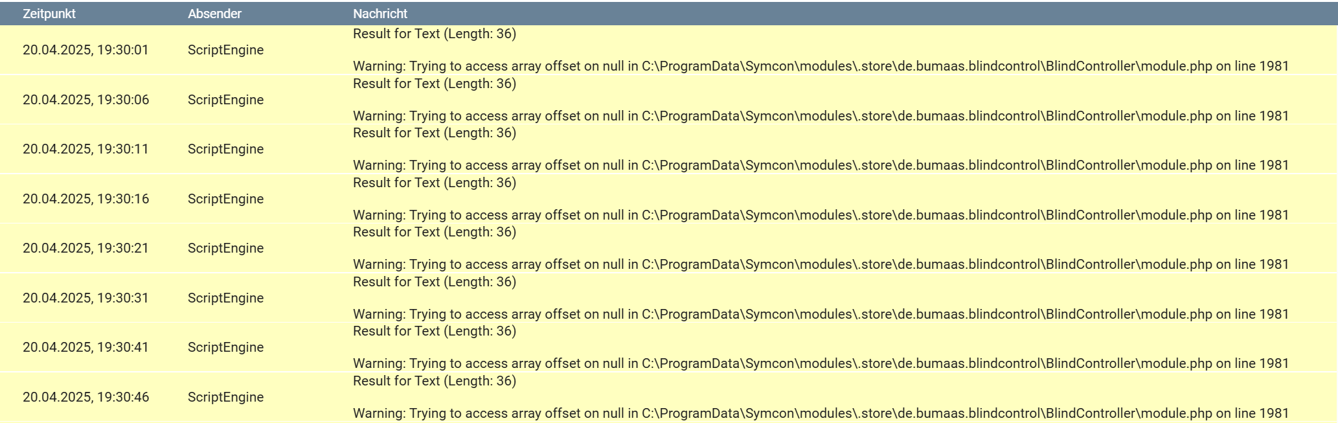This screenshot has width=1338, height=423.
Task: Click the warning message in the 19:30:31 row
Action: [x=821, y=314]
